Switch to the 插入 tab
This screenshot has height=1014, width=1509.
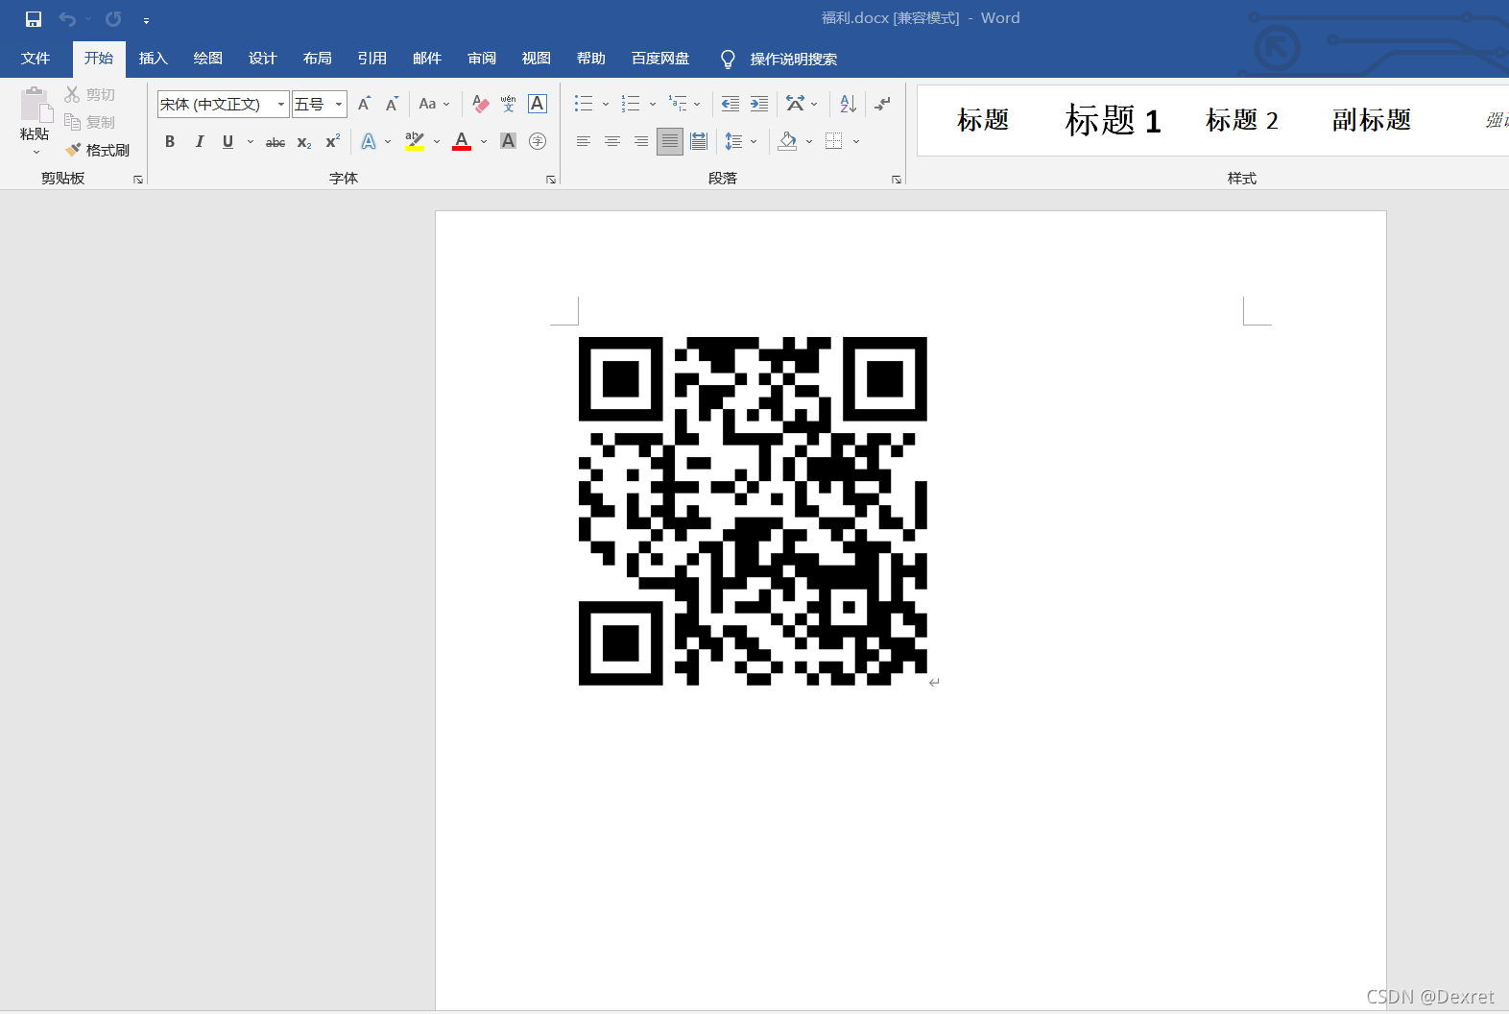154,59
